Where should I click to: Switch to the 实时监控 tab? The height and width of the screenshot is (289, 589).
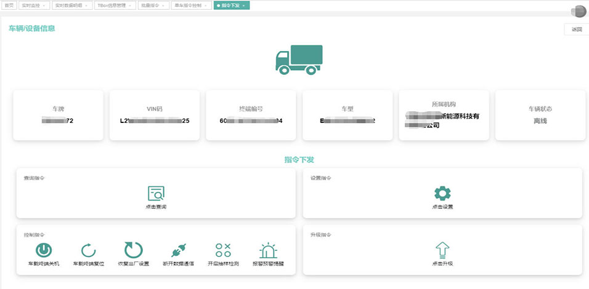[33, 6]
